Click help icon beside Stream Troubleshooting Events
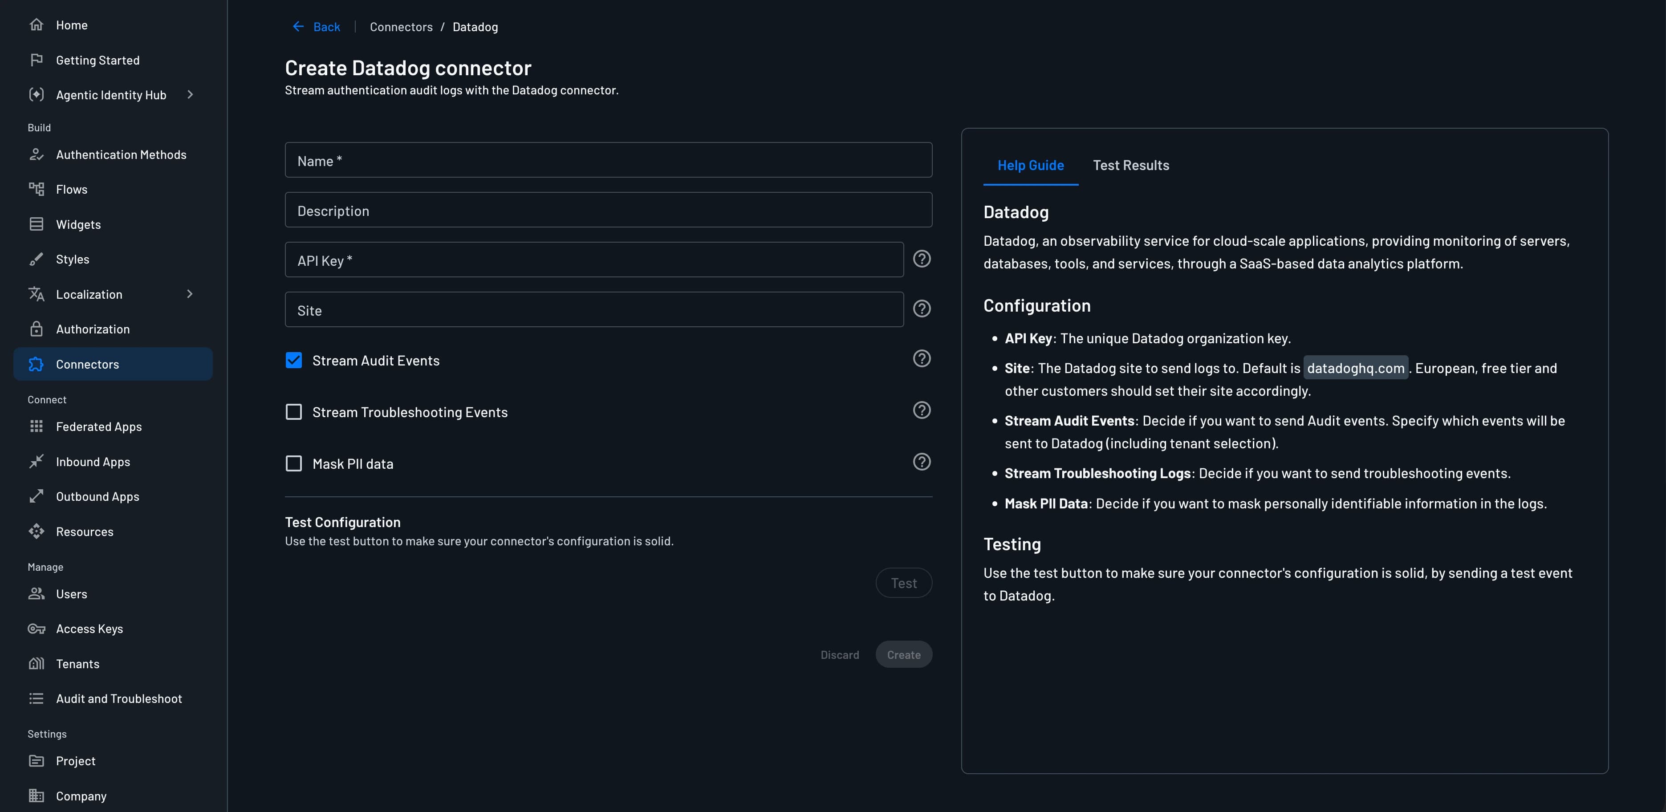Image resolution: width=1666 pixels, height=812 pixels. coord(922,410)
